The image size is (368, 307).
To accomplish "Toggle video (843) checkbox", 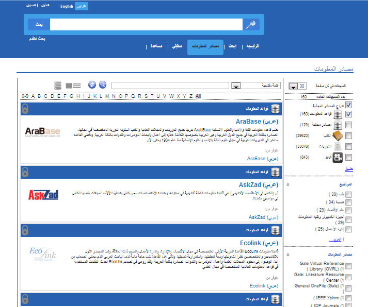I will click(x=348, y=158).
